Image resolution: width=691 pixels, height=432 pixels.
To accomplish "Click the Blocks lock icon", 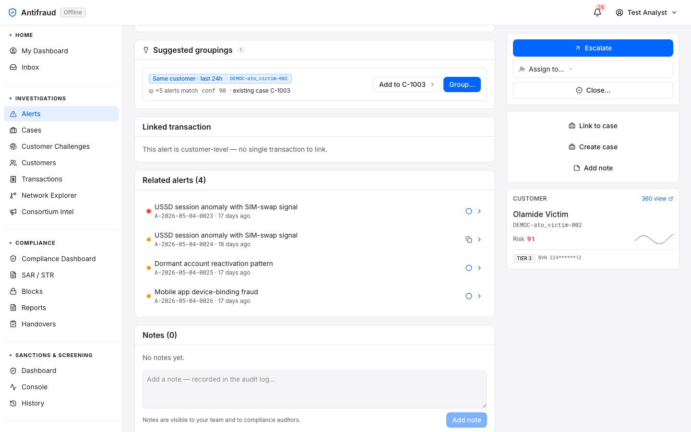I will [13, 291].
